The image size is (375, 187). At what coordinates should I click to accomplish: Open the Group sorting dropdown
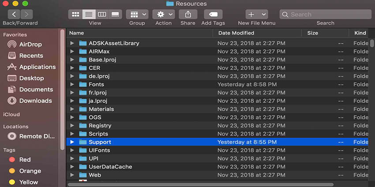click(x=137, y=15)
